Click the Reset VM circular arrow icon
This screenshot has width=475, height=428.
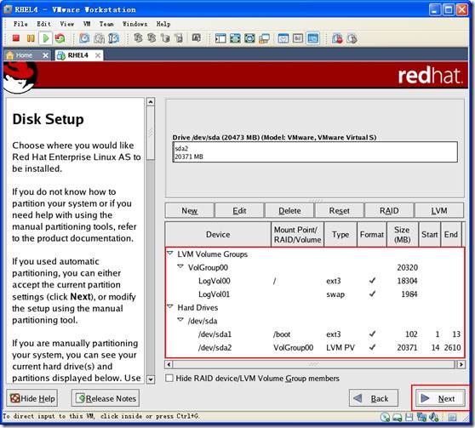60,38
